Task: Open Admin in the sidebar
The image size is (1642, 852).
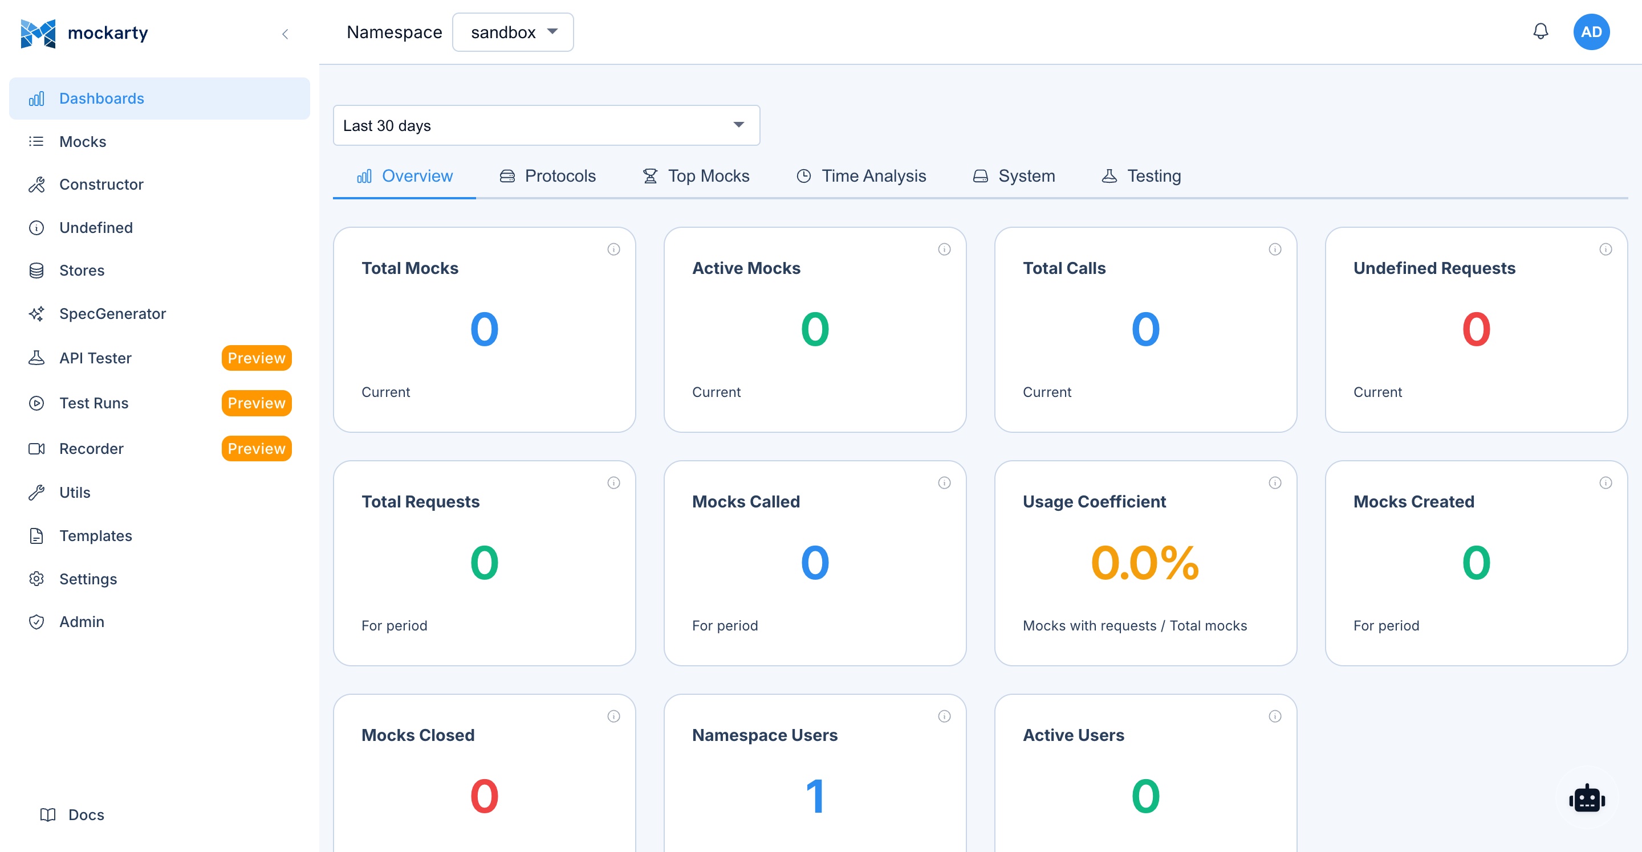Action: coord(160,622)
